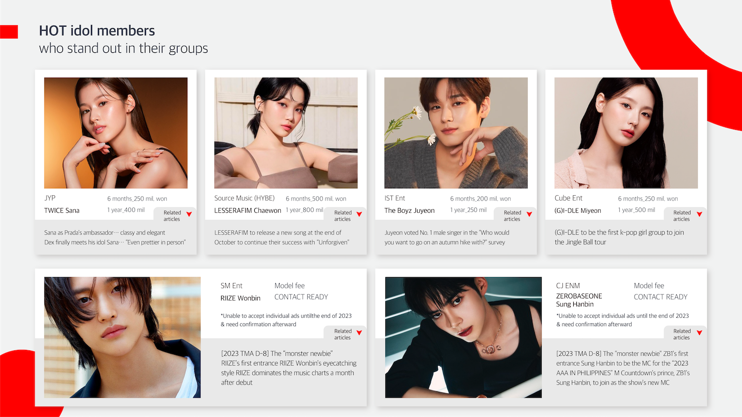Click the "HOT idol members" heading
The width and height of the screenshot is (742, 417).
97,31
